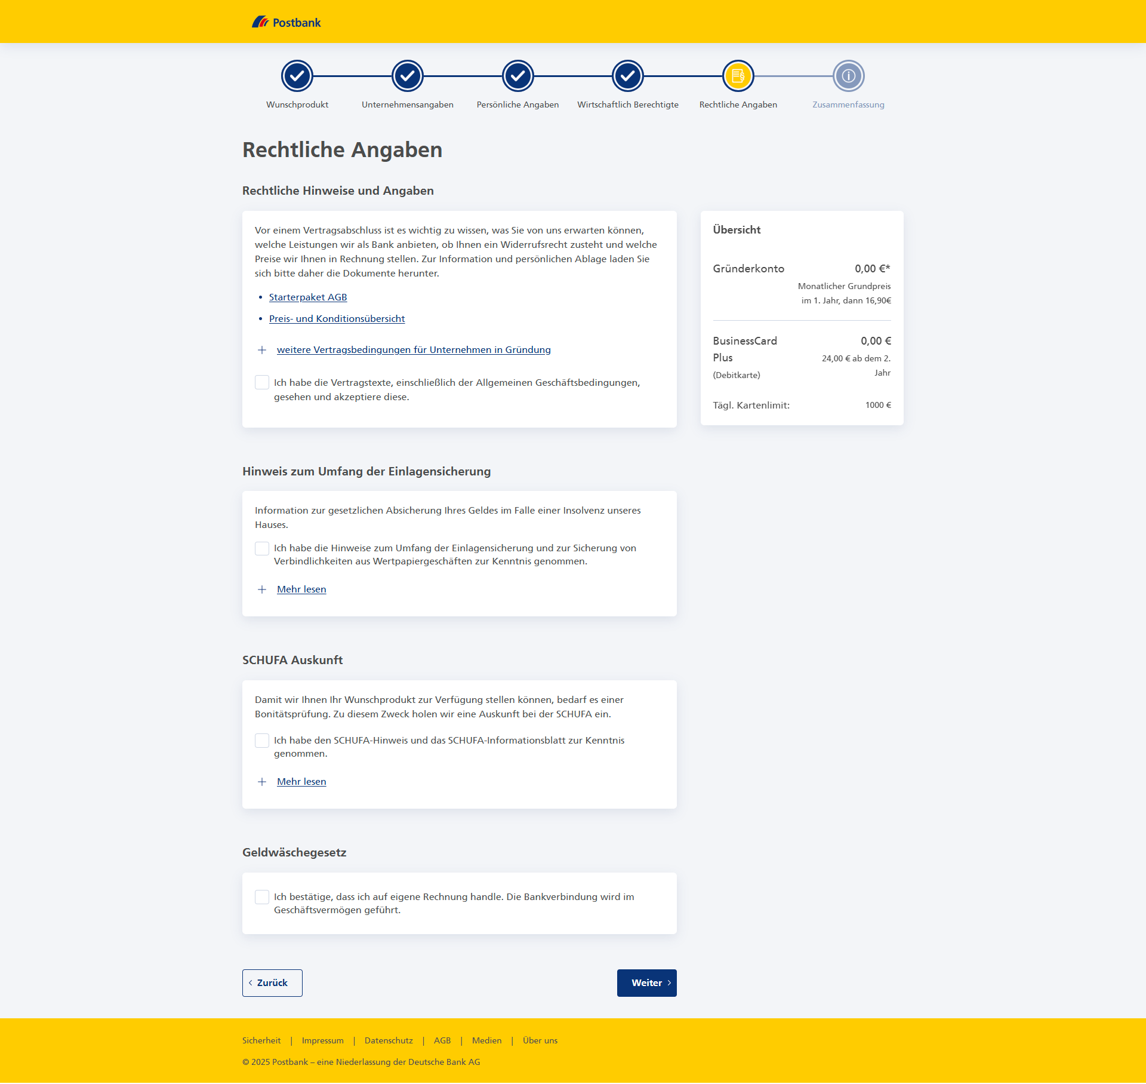Open the Starterpaket AGB document link
Image resolution: width=1146 pixels, height=1084 pixels.
308,297
